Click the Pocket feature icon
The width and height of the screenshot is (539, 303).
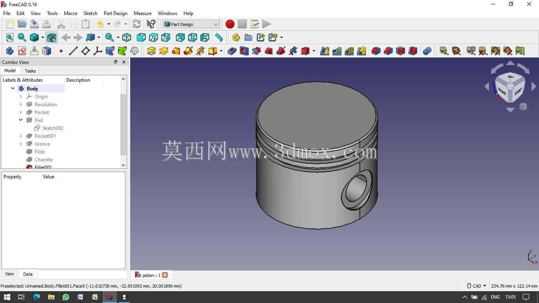coord(232,51)
